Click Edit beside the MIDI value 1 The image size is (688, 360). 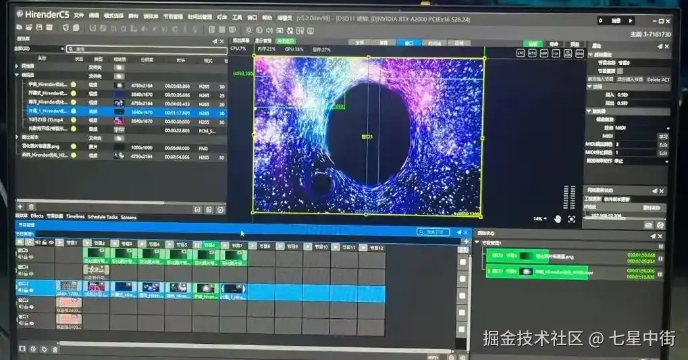[x=663, y=153]
